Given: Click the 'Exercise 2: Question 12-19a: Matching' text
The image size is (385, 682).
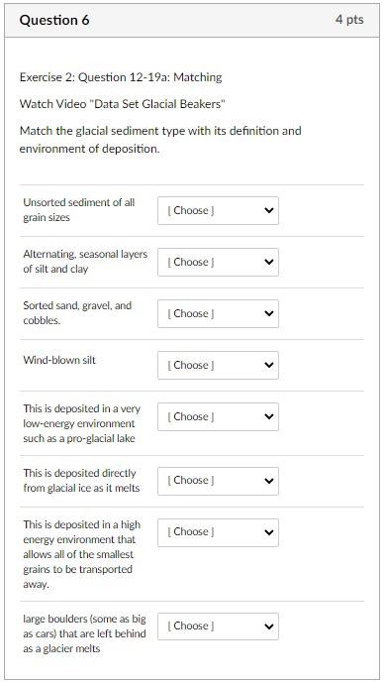Looking at the screenshot, I should [x=121, y=77].
